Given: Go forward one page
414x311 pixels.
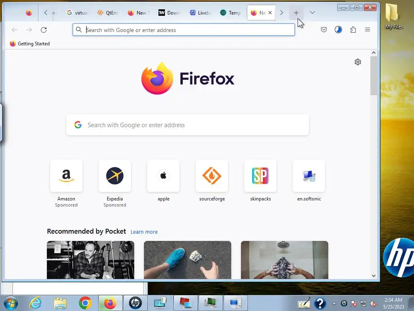Looking at the screenshot, I should pos(29,30).
